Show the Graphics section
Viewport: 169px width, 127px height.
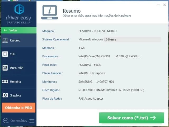(x=19, y=95)
